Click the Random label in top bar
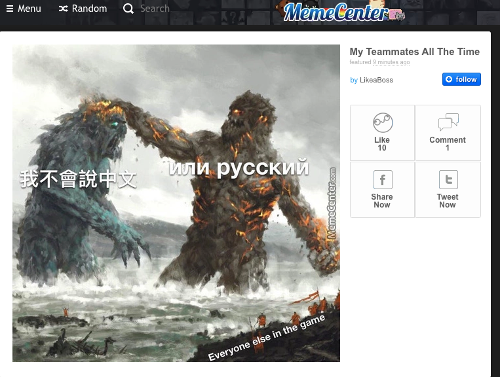The width and height of the screenshot is (500, 377). (89, 9)
